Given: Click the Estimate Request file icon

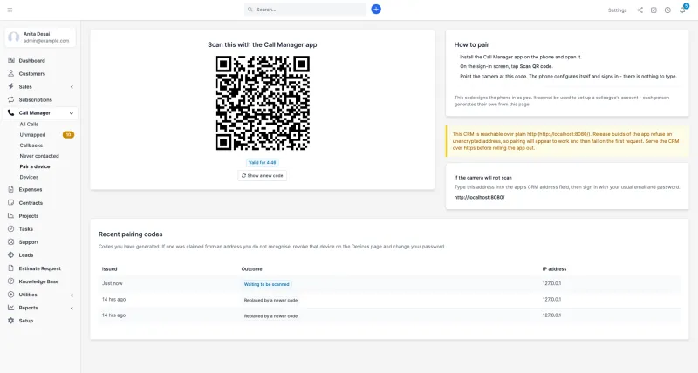Looking at the screenshot, I should click(11, 268).
